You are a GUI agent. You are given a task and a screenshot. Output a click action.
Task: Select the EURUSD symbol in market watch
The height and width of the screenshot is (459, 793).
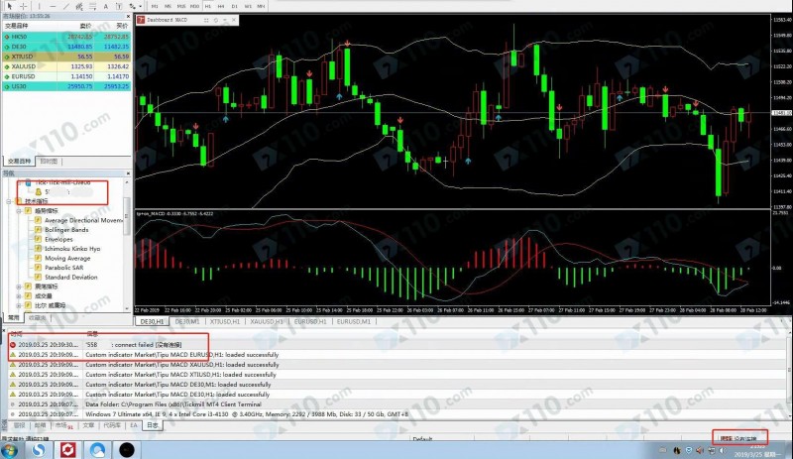[20, 76]
